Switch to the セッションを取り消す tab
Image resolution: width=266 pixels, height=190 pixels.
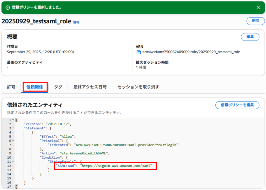click(138, 87)
